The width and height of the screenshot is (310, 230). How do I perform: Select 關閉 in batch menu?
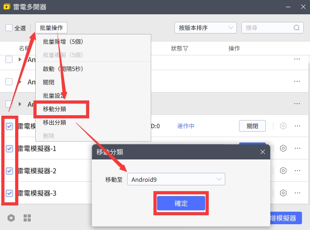pos(49,82)
